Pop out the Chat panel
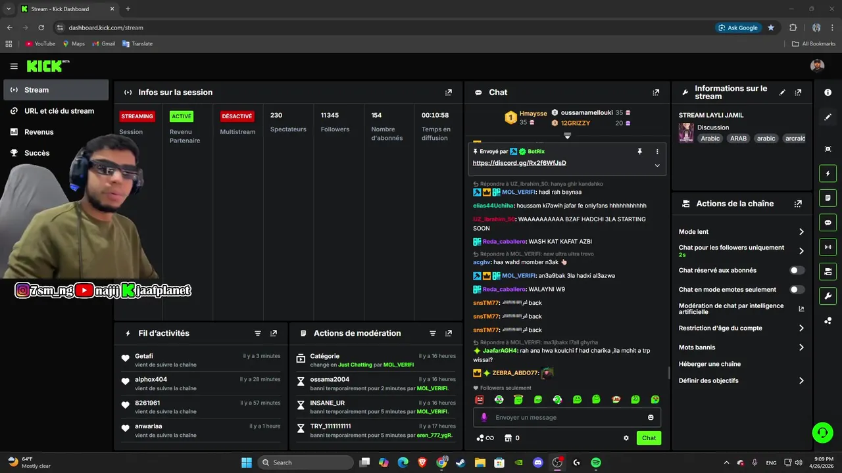This screenshot has height=473, width=842. 656,93
